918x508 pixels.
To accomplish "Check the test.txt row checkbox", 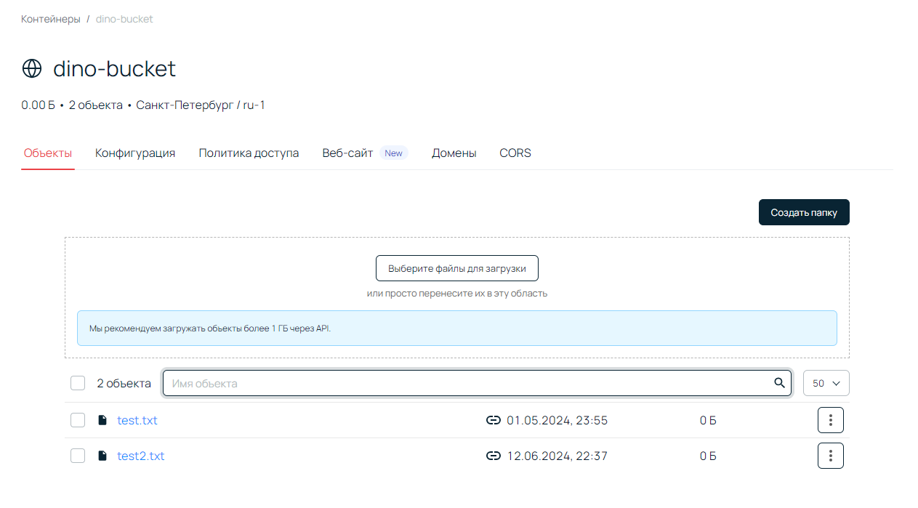I will coord(78,420).
